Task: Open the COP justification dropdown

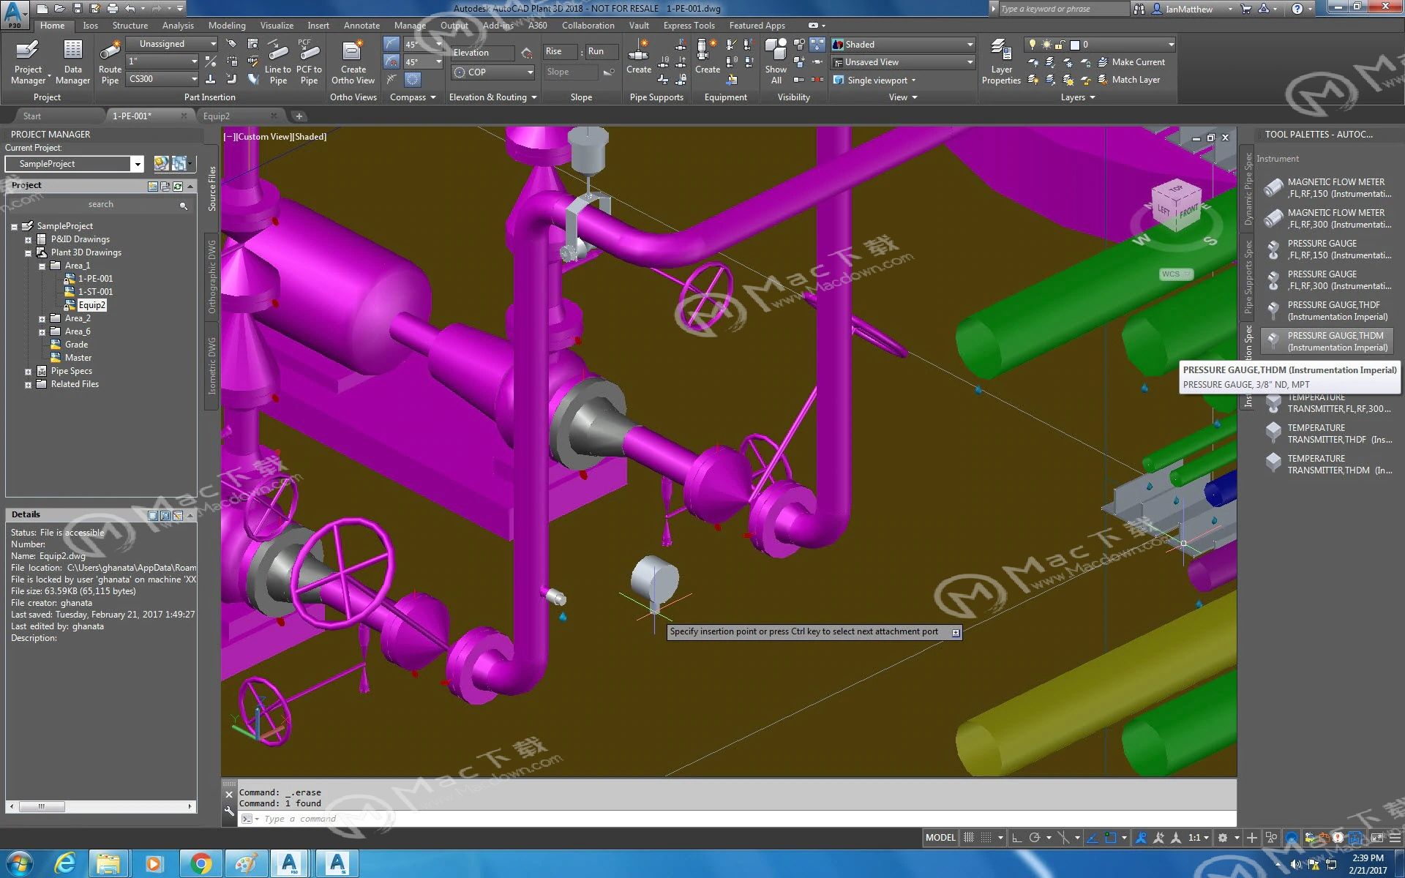Action: pos(492,72)
